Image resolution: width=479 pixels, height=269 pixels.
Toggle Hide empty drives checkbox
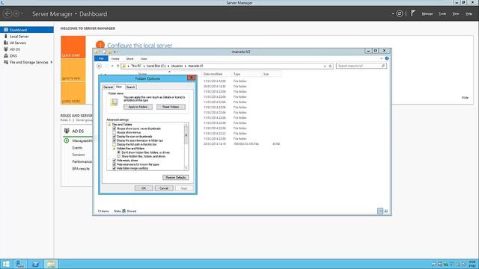click(x=115, y=160)
